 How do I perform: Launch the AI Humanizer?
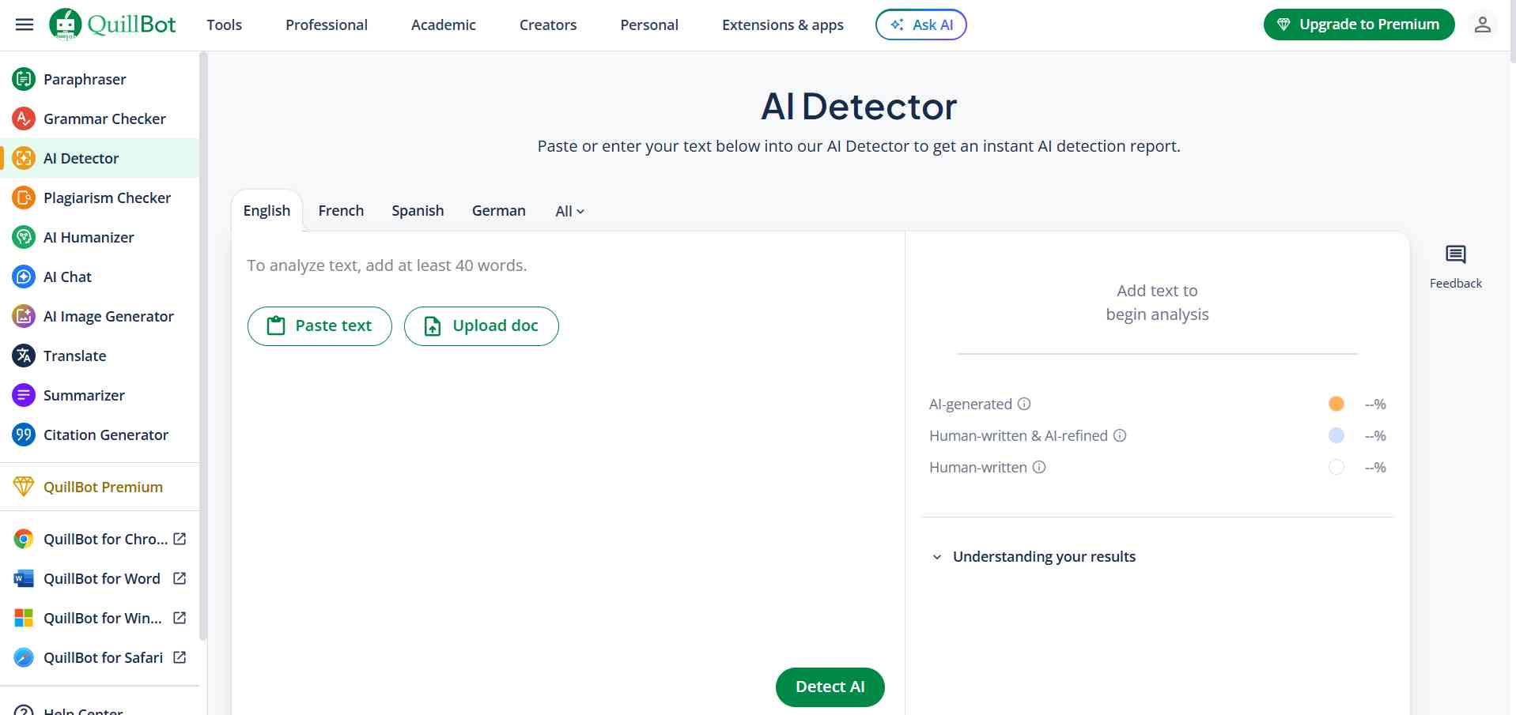(89, 237)
